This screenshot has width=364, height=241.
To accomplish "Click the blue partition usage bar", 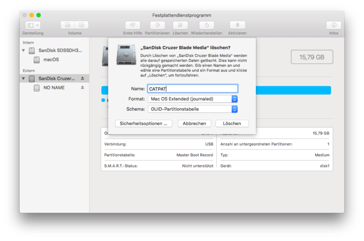I will (x=293, y=90).
